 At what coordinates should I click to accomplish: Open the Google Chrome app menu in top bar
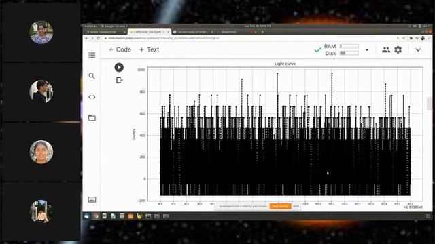114,26
